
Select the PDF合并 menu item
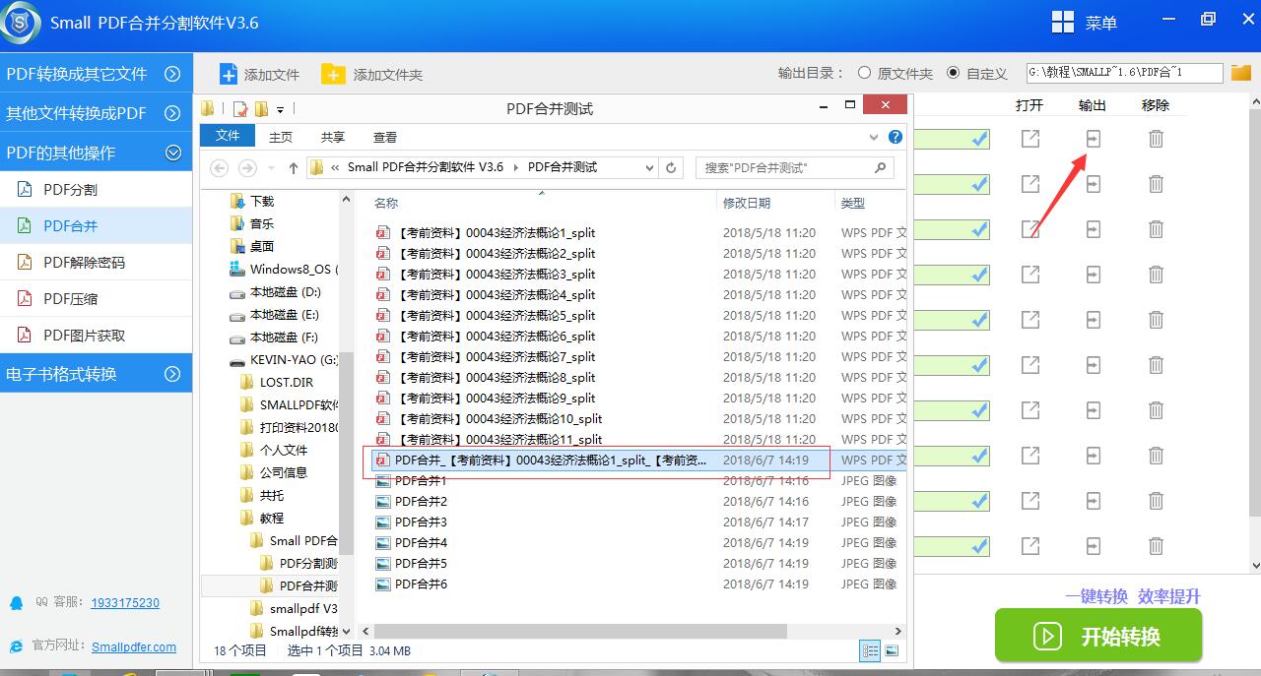click(x=96, y=225)
